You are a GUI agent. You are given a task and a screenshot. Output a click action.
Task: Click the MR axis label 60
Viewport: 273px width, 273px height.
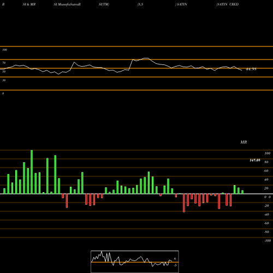click(266, 171)
